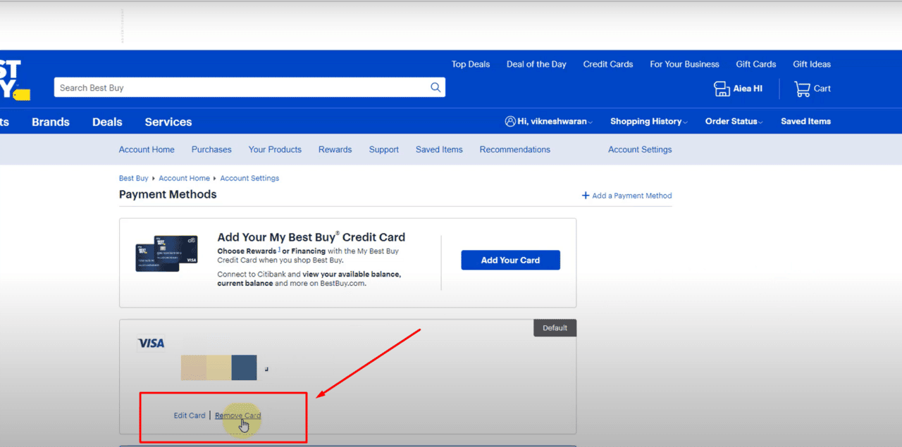Open Saved Items in top navigation
This screenshot has width=902, height=447.
click(x=805, y=121)
